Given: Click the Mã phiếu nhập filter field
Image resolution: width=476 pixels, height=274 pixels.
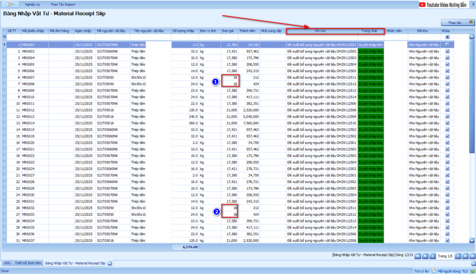Looking at the screenshot, I should pos(34,37).
